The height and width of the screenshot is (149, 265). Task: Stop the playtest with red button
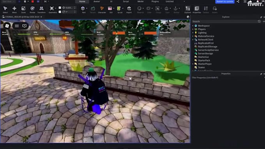coord(33,2)
